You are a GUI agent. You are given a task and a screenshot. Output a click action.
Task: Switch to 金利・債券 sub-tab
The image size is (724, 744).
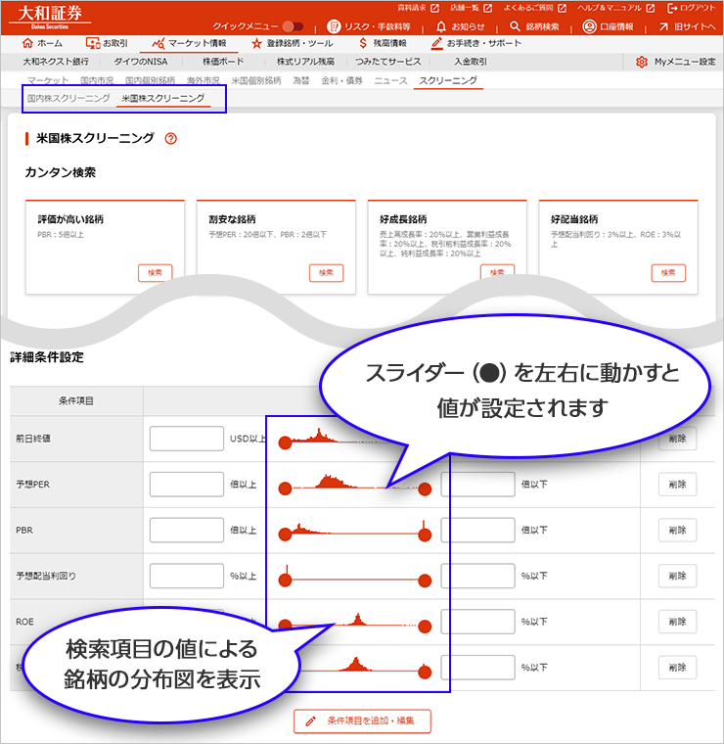(x=341, y=80)
